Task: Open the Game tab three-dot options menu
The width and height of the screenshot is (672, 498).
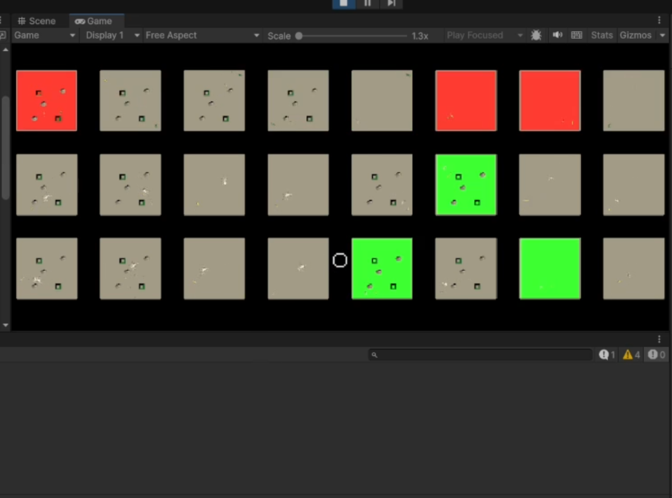Action: 659,20
